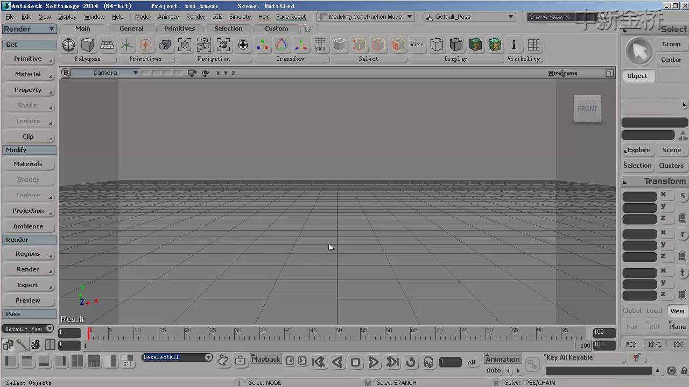The image size is (689, 387).
Task: Toggle the audio headphones playback button
Action: coord(428,362)
